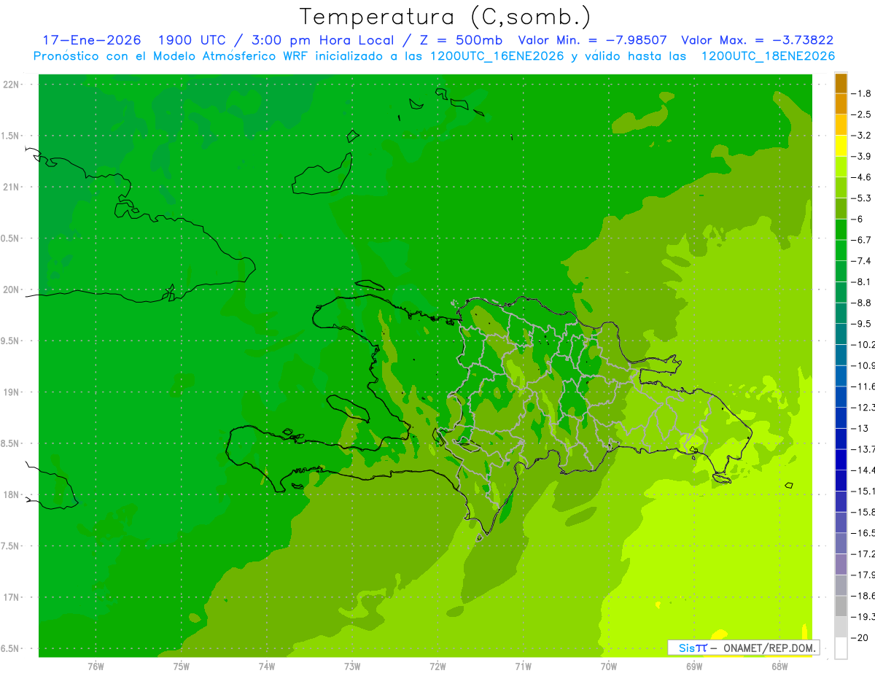Image resolution: width=875 pixels, height=676 pixels.
Task: Click the "Valor Min. = -7.98507" text
Action: pos(592,40)
